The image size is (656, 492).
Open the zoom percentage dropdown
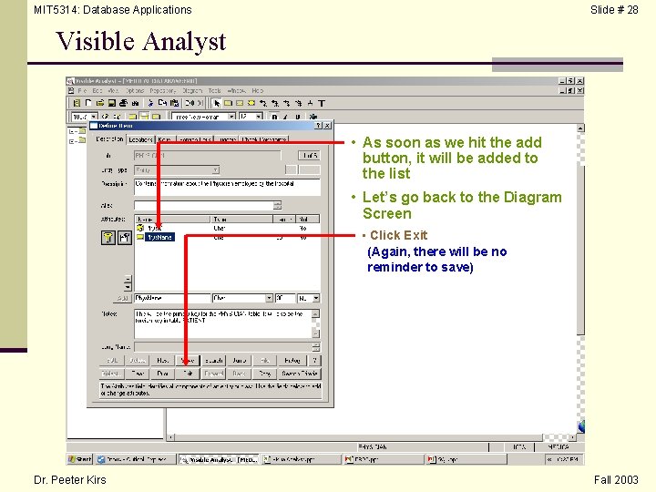94,117
